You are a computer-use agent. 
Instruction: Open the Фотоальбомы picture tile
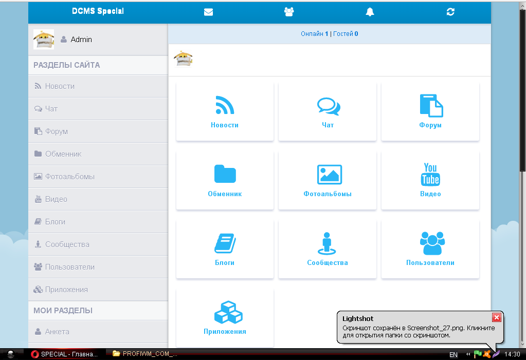328,180
